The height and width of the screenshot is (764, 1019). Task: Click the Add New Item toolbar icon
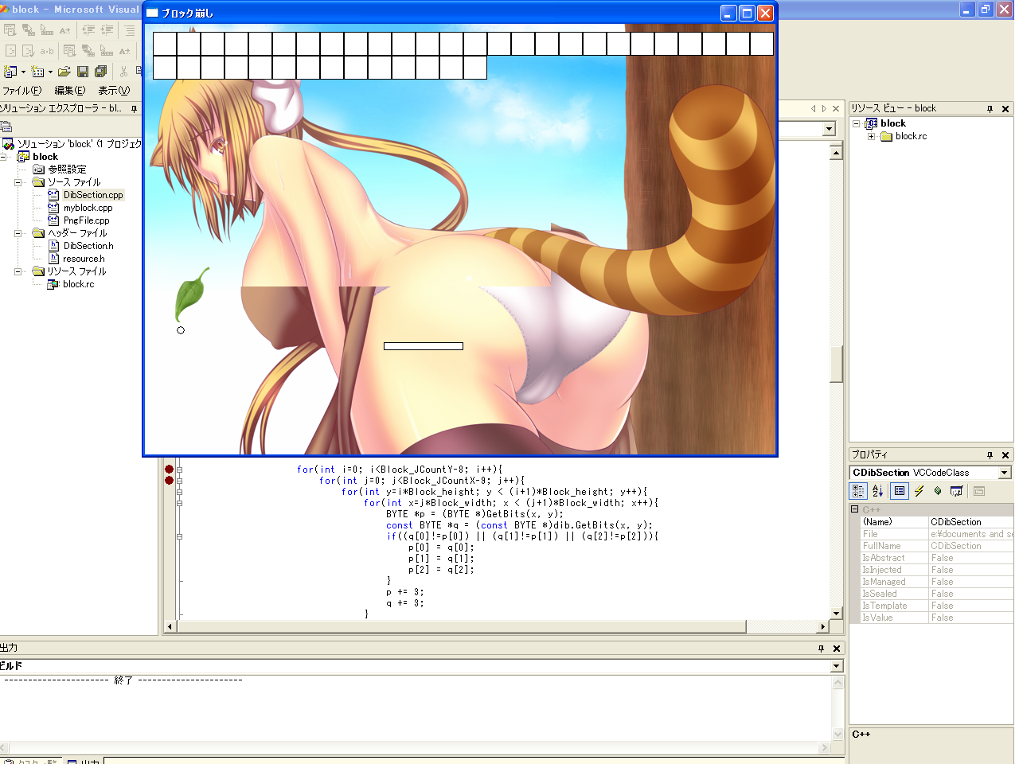coord(37,72)
